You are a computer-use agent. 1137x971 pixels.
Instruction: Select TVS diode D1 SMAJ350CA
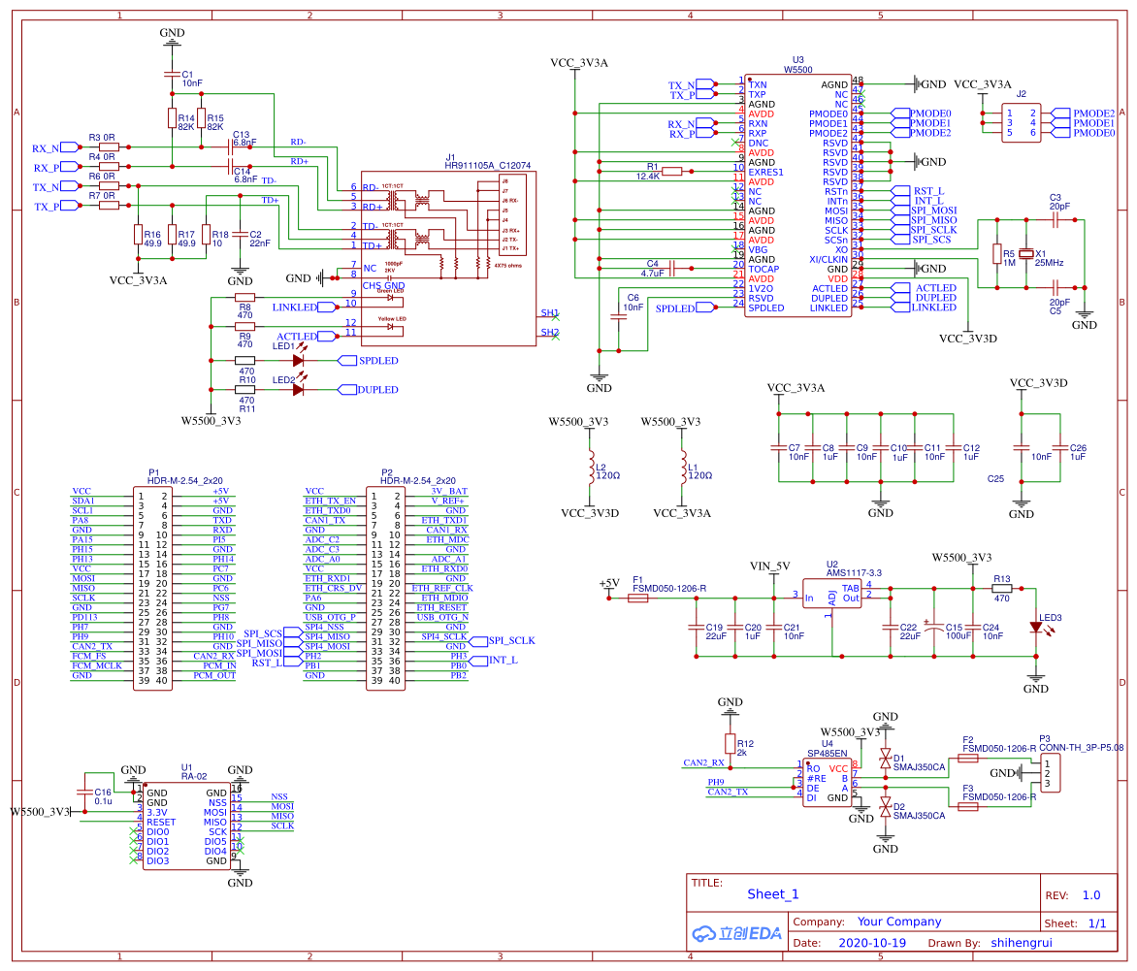tap(886, 760)
